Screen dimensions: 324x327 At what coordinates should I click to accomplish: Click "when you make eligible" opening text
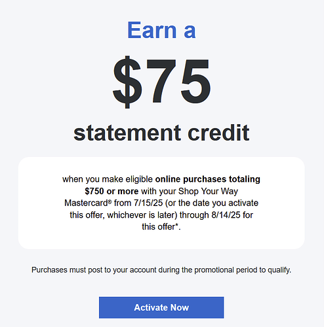pos(108,179)
